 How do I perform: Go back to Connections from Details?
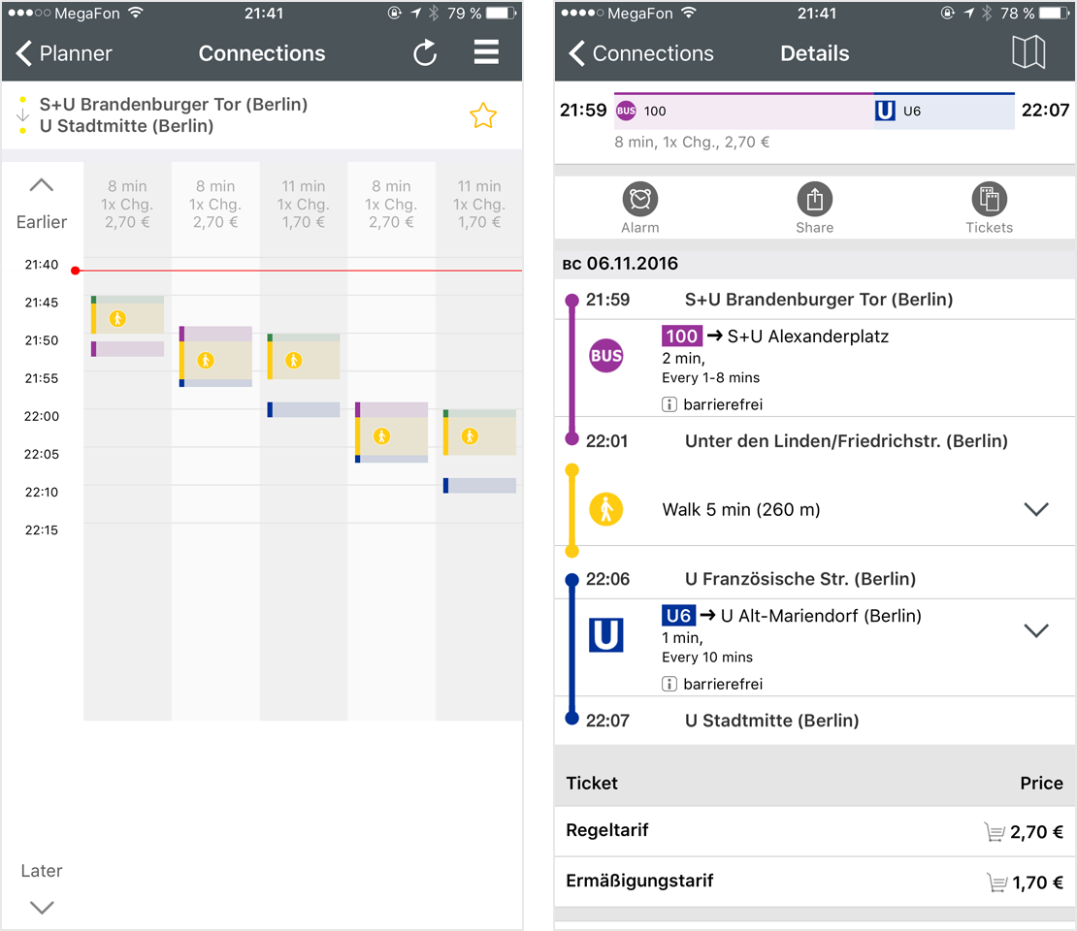point(641,53)
